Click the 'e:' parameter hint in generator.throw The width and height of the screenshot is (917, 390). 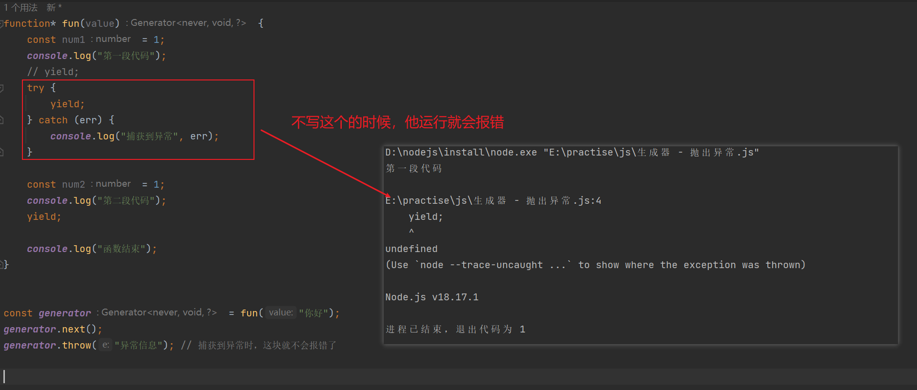[105, 345]
